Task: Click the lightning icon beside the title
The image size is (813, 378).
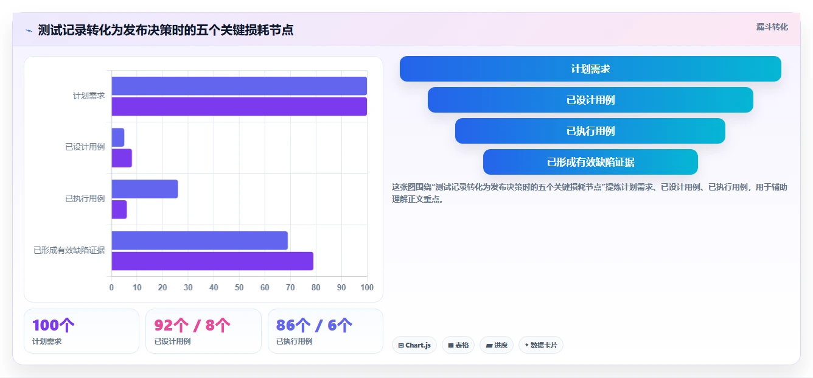Action: [x=29, y=30]
